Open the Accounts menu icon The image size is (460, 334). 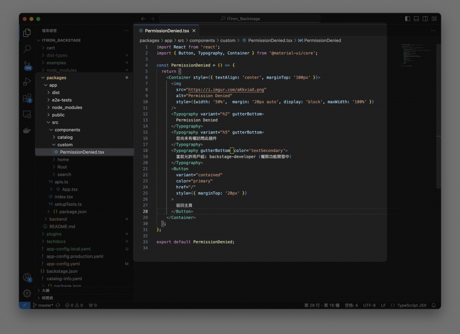pos(27,277)
